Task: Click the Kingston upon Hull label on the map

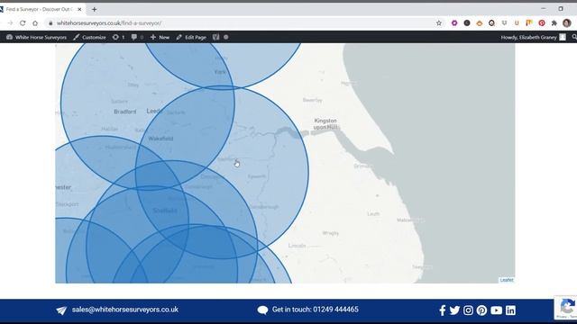Action: coord(325,124)
